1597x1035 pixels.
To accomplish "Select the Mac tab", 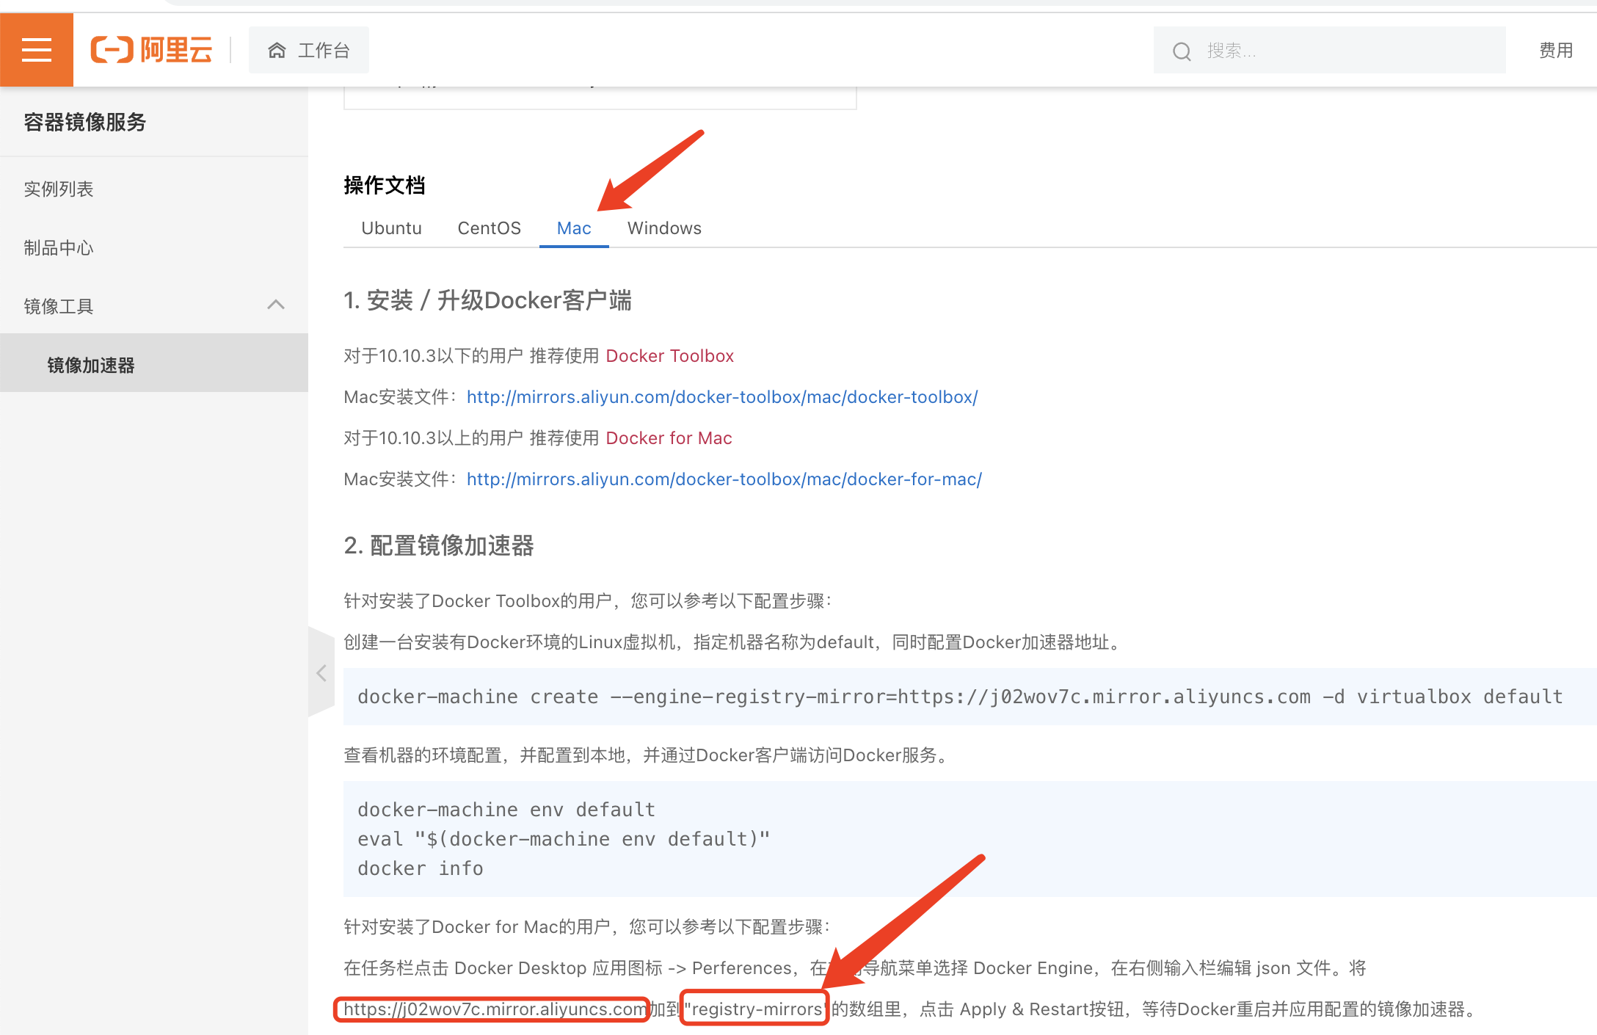I will (x=574, y=228).
